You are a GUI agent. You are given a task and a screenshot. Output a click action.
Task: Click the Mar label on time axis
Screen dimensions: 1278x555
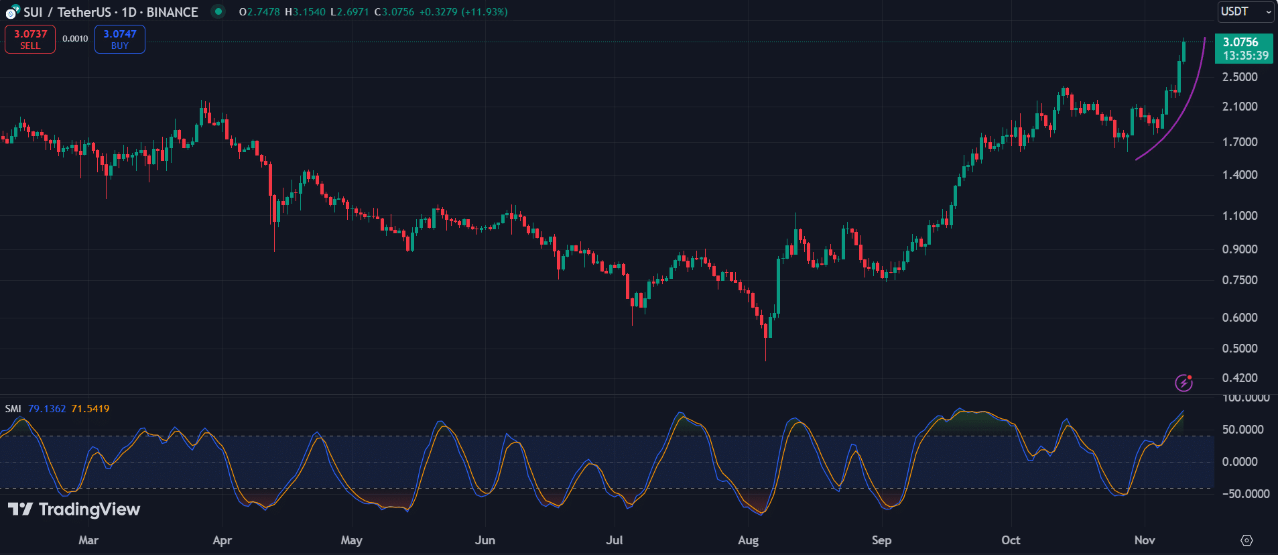88,540
